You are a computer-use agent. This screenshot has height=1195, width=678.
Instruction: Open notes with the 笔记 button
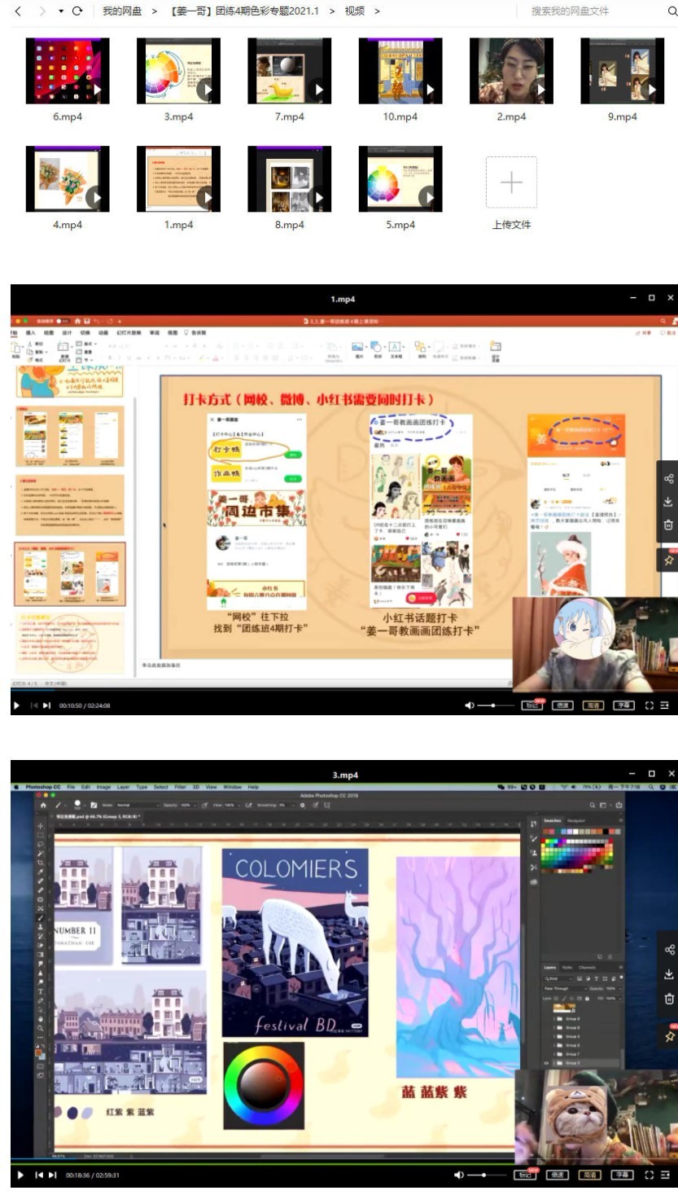[531, 705]
